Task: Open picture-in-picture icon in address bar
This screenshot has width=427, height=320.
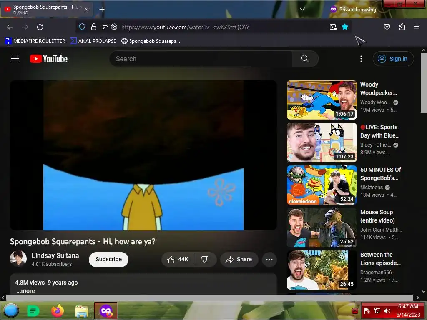Action: coord(333,27)
